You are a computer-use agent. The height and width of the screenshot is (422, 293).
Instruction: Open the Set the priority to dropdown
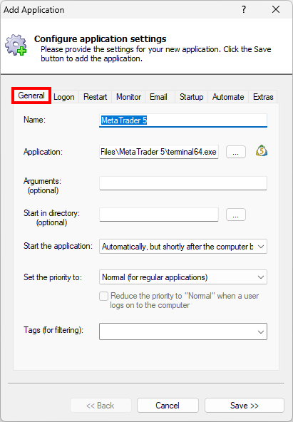tap(183, 277)
